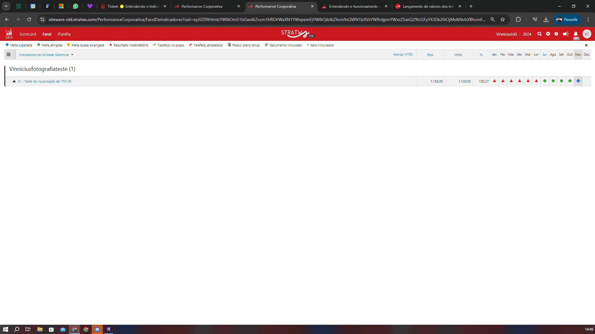
Task: Select the Set month header
Action: tap(561, 55)
